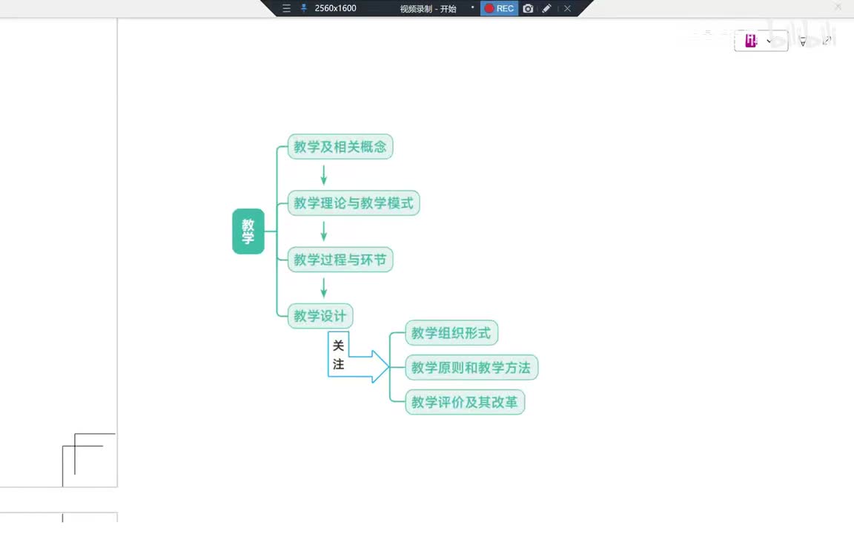Screen dimensions: 854x534
Task: Select the 教学理论与教学模式 node
Action: (354, 202)
